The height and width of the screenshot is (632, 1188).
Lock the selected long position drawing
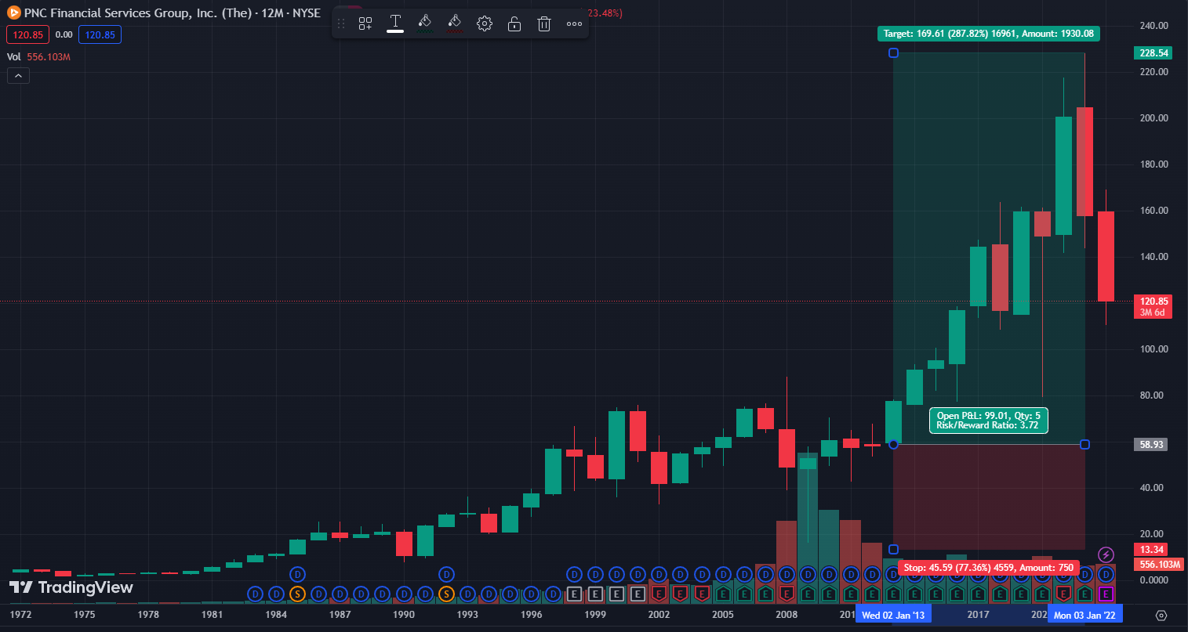pyautogui.click(x=514, y=23)
